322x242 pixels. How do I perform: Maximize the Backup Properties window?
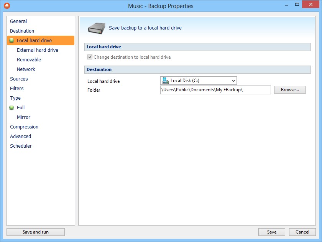coord(297,4)
